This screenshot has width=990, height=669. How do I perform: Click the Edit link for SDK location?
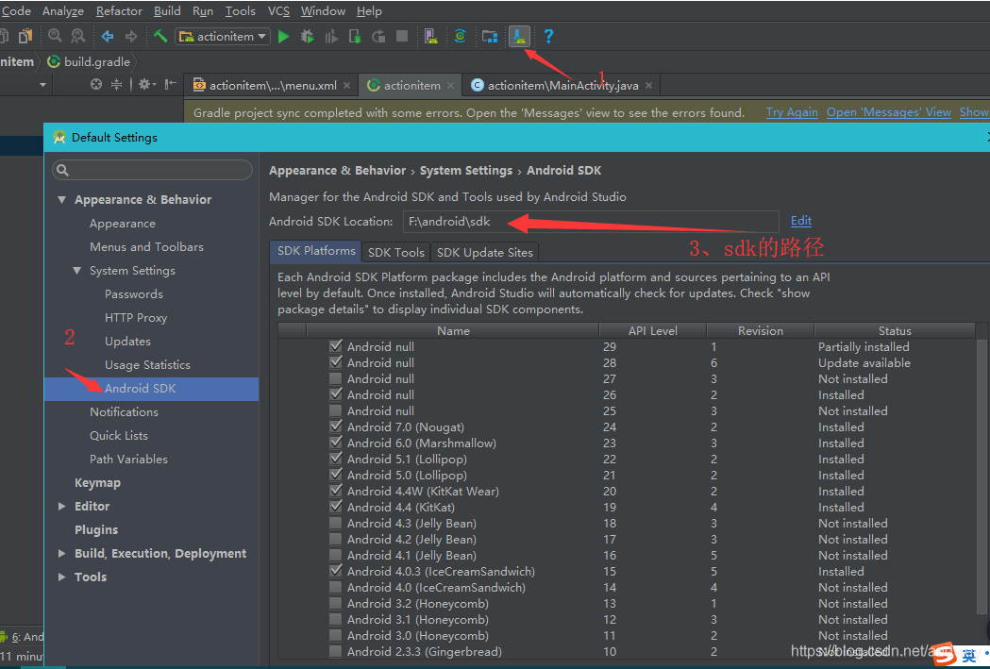pyautogui.click(x=801, y=220)
